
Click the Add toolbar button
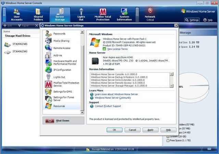coord(8,26)
